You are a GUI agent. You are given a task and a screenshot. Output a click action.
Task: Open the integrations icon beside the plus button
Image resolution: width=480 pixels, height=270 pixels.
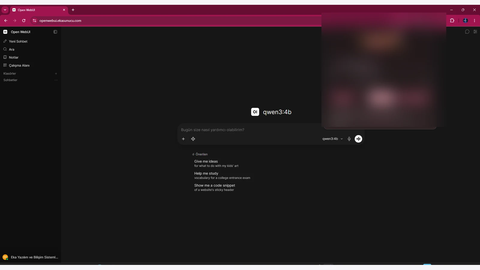tap(193, 139)
